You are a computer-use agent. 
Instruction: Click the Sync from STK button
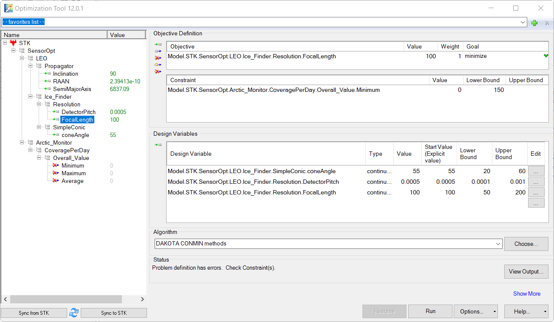point(34,313)
